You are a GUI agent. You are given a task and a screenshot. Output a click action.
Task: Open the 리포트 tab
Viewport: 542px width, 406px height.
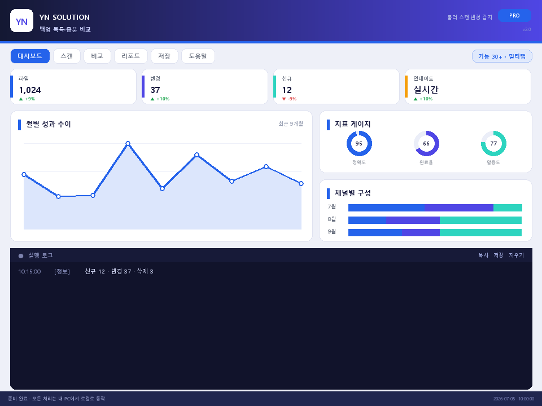[x=130, y=56]
